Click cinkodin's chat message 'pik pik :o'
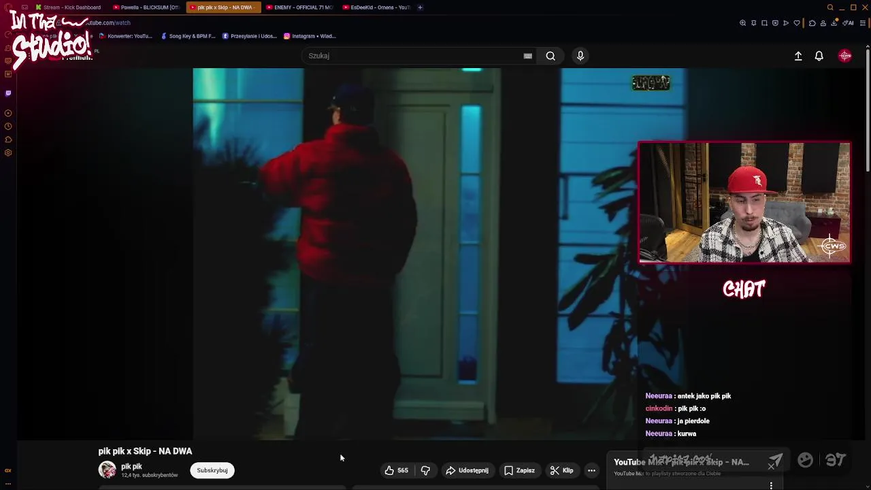 pos(692,408)
